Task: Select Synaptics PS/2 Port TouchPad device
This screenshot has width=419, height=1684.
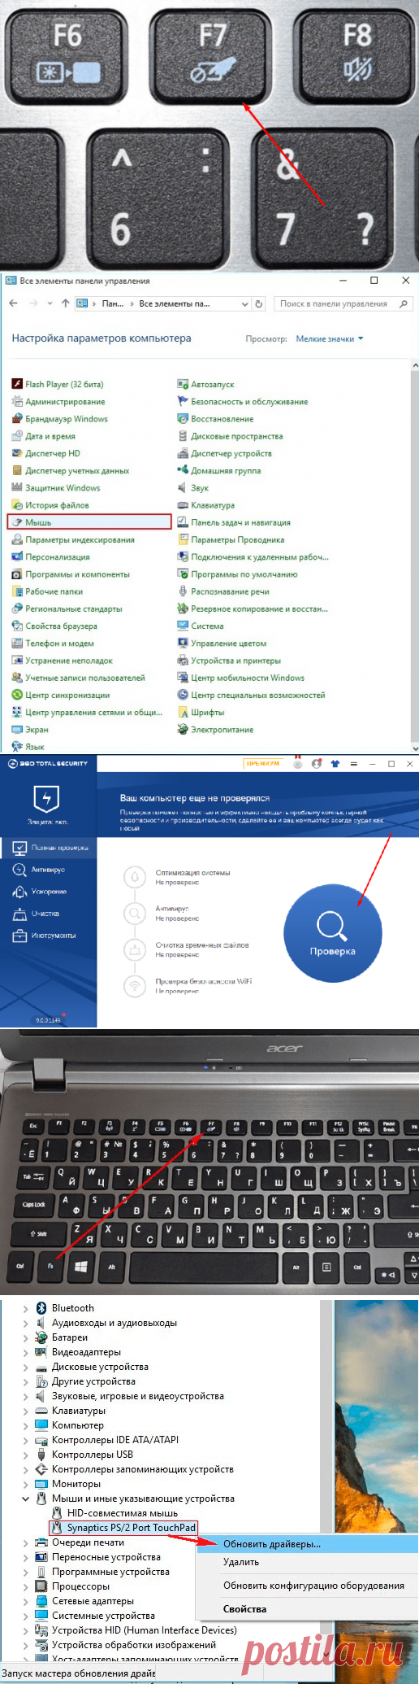Action: click(123, 1528)
